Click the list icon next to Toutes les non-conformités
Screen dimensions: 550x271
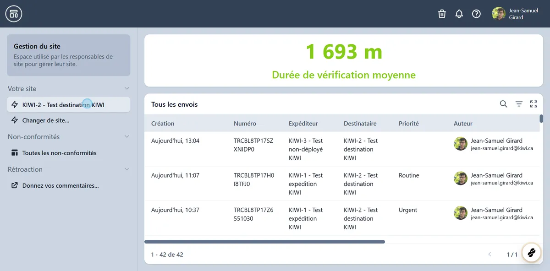pyautogui.click(x=15, y=152)
